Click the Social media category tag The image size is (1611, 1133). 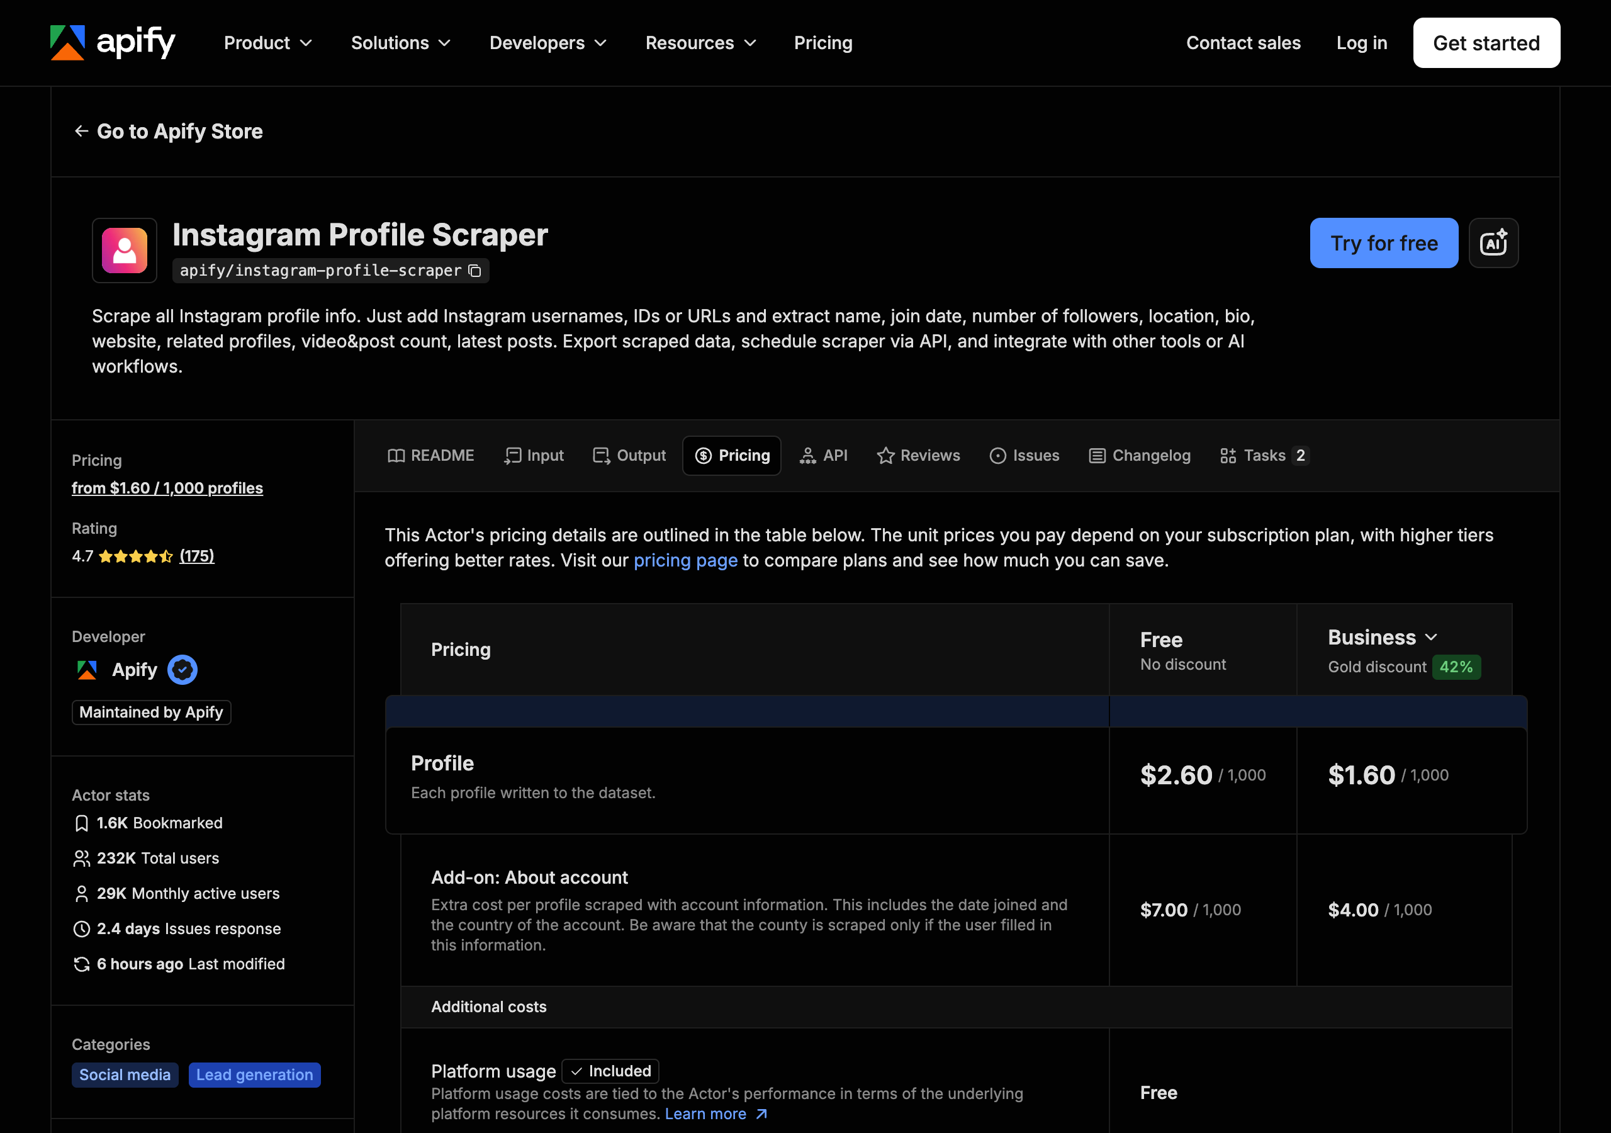tap(125, 1074)
